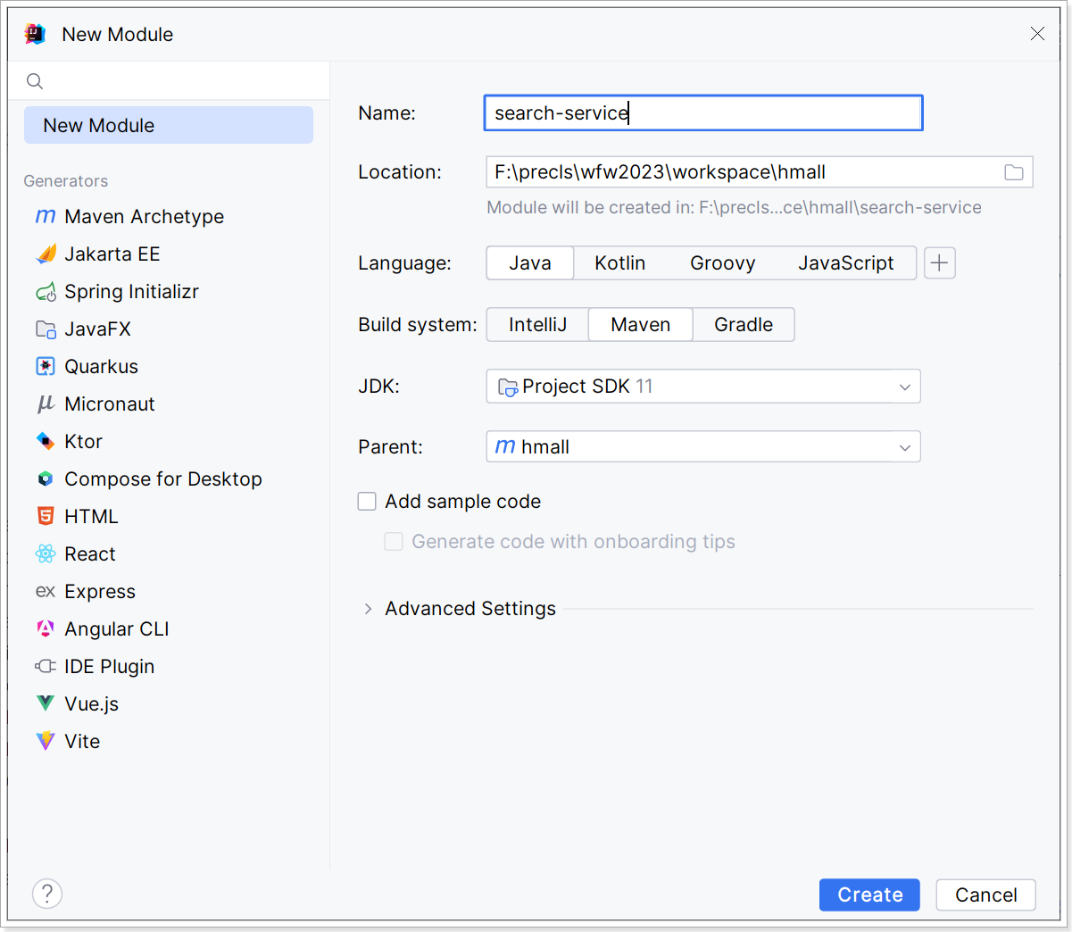Open the Parent hmall dropdown
The width and height of the screenshot is (1072, 932).
(x=702, y=447)
